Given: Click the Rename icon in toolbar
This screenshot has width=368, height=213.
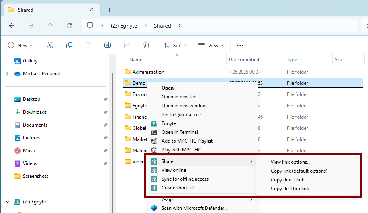Looking at the screenshot, I should [108, 46].
